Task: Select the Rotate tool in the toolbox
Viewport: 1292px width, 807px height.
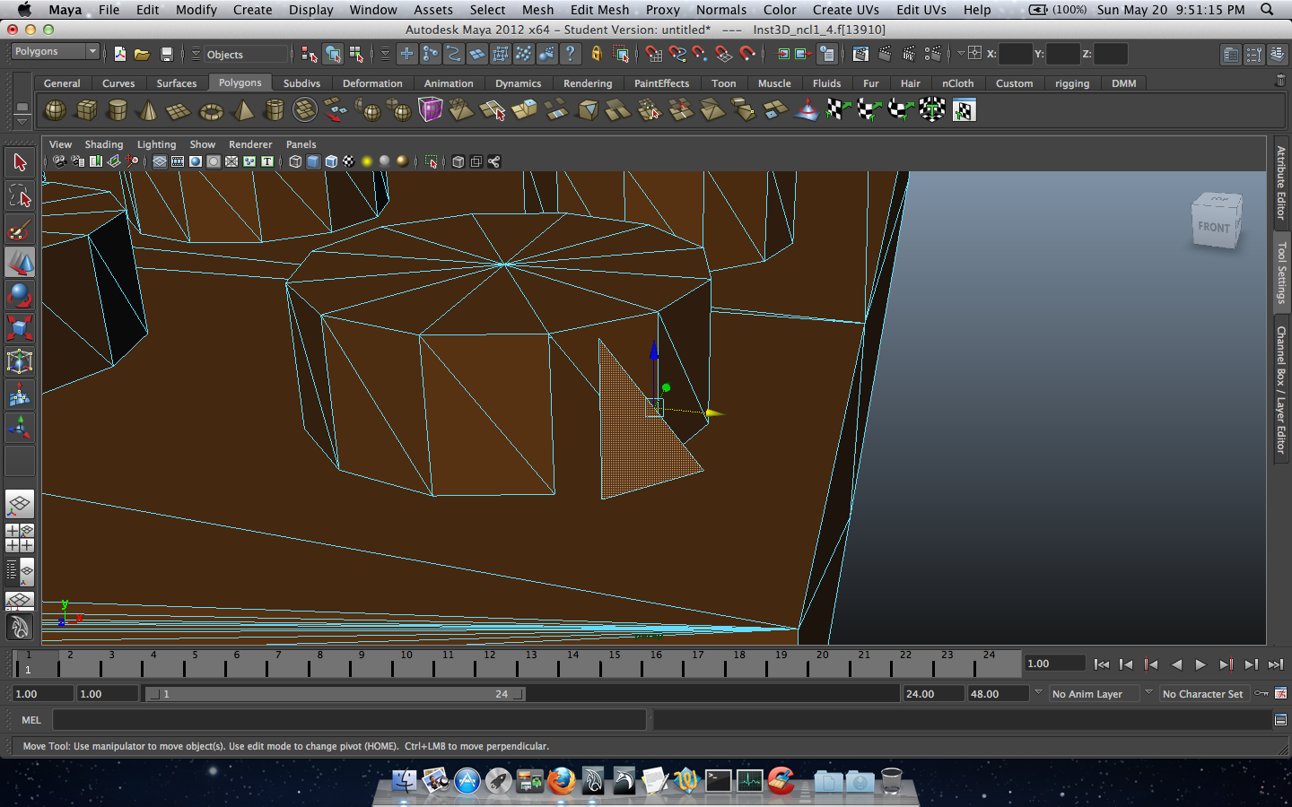Action: pos(20,295)
